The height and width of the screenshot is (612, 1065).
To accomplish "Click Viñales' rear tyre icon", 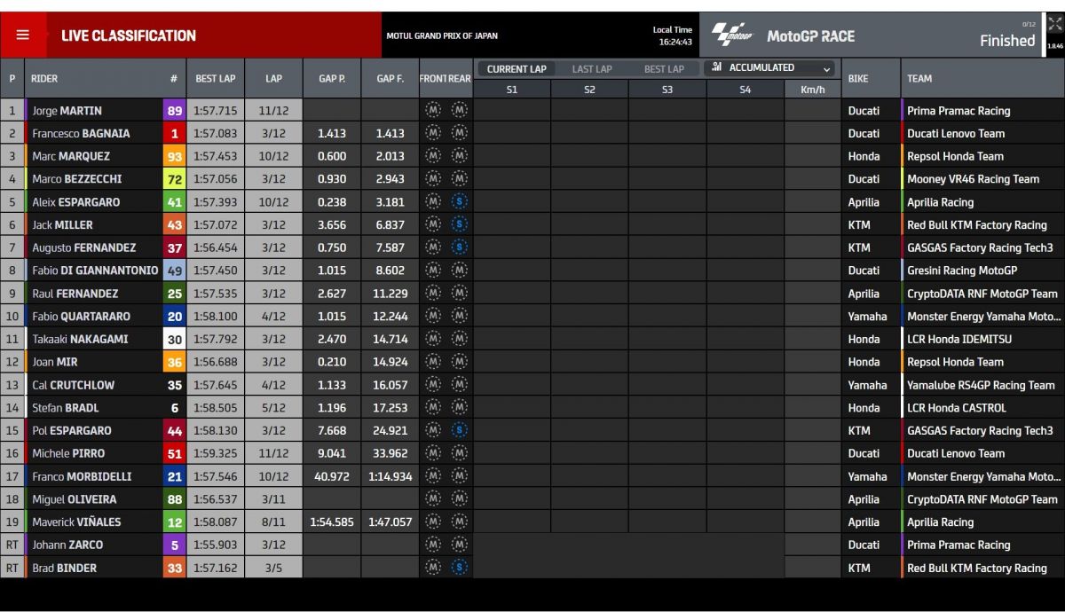I will tap(459, 522).
